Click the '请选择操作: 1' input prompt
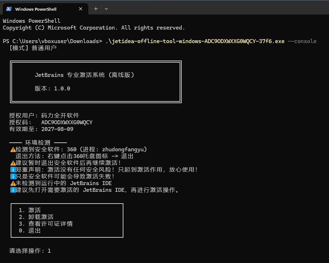The image size is (329, 263). pos(30,251)
